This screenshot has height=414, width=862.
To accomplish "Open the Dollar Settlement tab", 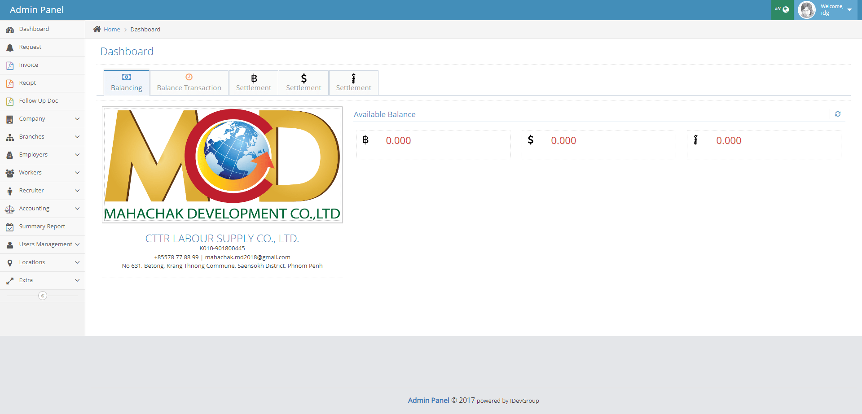I will [303, 83].
